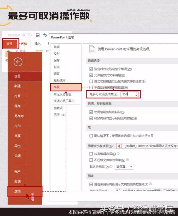
Task: Click info icon beside 图表数据点 option
Action: (x=150, y=184)
